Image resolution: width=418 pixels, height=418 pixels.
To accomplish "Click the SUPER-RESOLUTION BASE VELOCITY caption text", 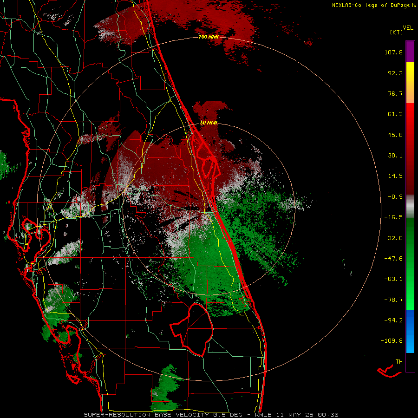I will (x=146, y=415).
